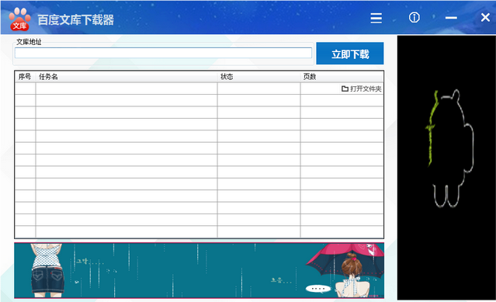Click the speech bubble in the banner
Viewport: 496px width, 302px height.
click(x=318, y=288)
